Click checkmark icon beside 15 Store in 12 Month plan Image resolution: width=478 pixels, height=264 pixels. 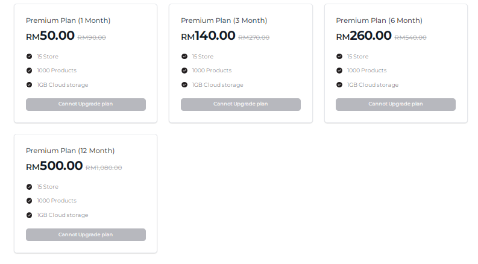(x=29, y=187)
